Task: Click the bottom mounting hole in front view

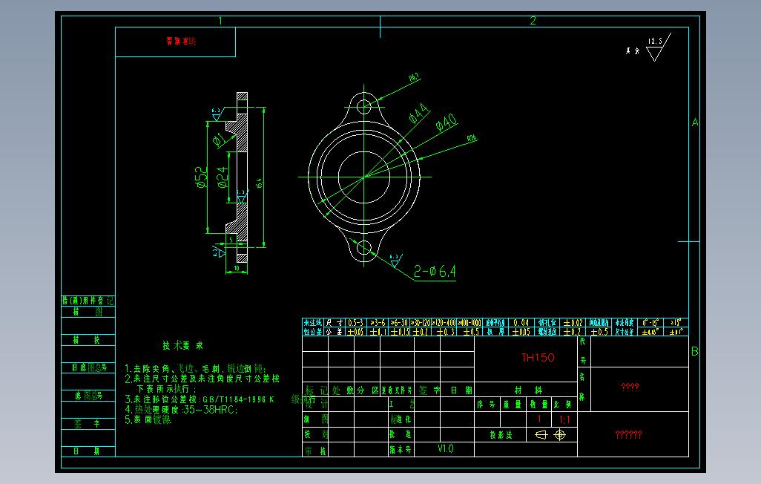Action: click(364, 248)
